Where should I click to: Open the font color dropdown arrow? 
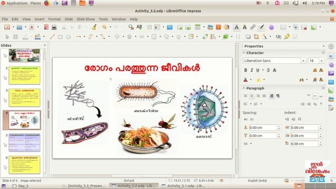pos(251,80)
